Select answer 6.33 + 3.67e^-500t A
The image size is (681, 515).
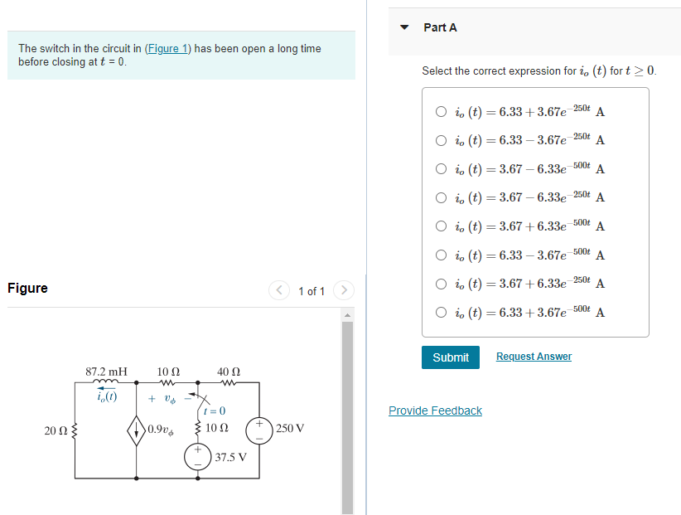click(x=441, y=312)
